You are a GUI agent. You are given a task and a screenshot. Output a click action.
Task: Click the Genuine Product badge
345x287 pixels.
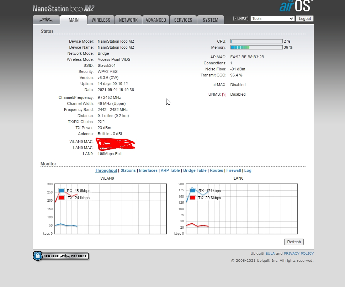pos(61,256)
